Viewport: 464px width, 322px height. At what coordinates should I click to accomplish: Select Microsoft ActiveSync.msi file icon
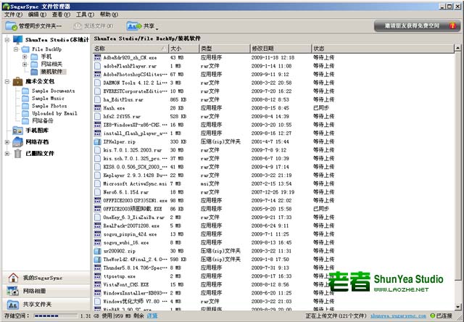[x=97, y=183]
